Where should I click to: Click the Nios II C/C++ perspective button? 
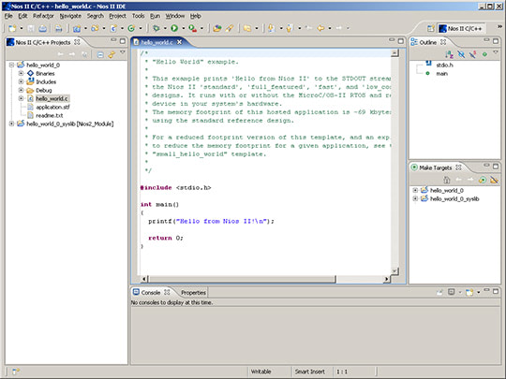(x=461, y=29)
